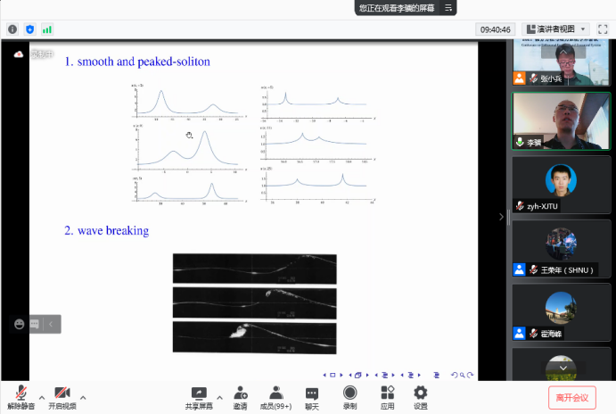Click Leave Meeting (离开会议) button
Screen dimensions: 616x414
571,397
